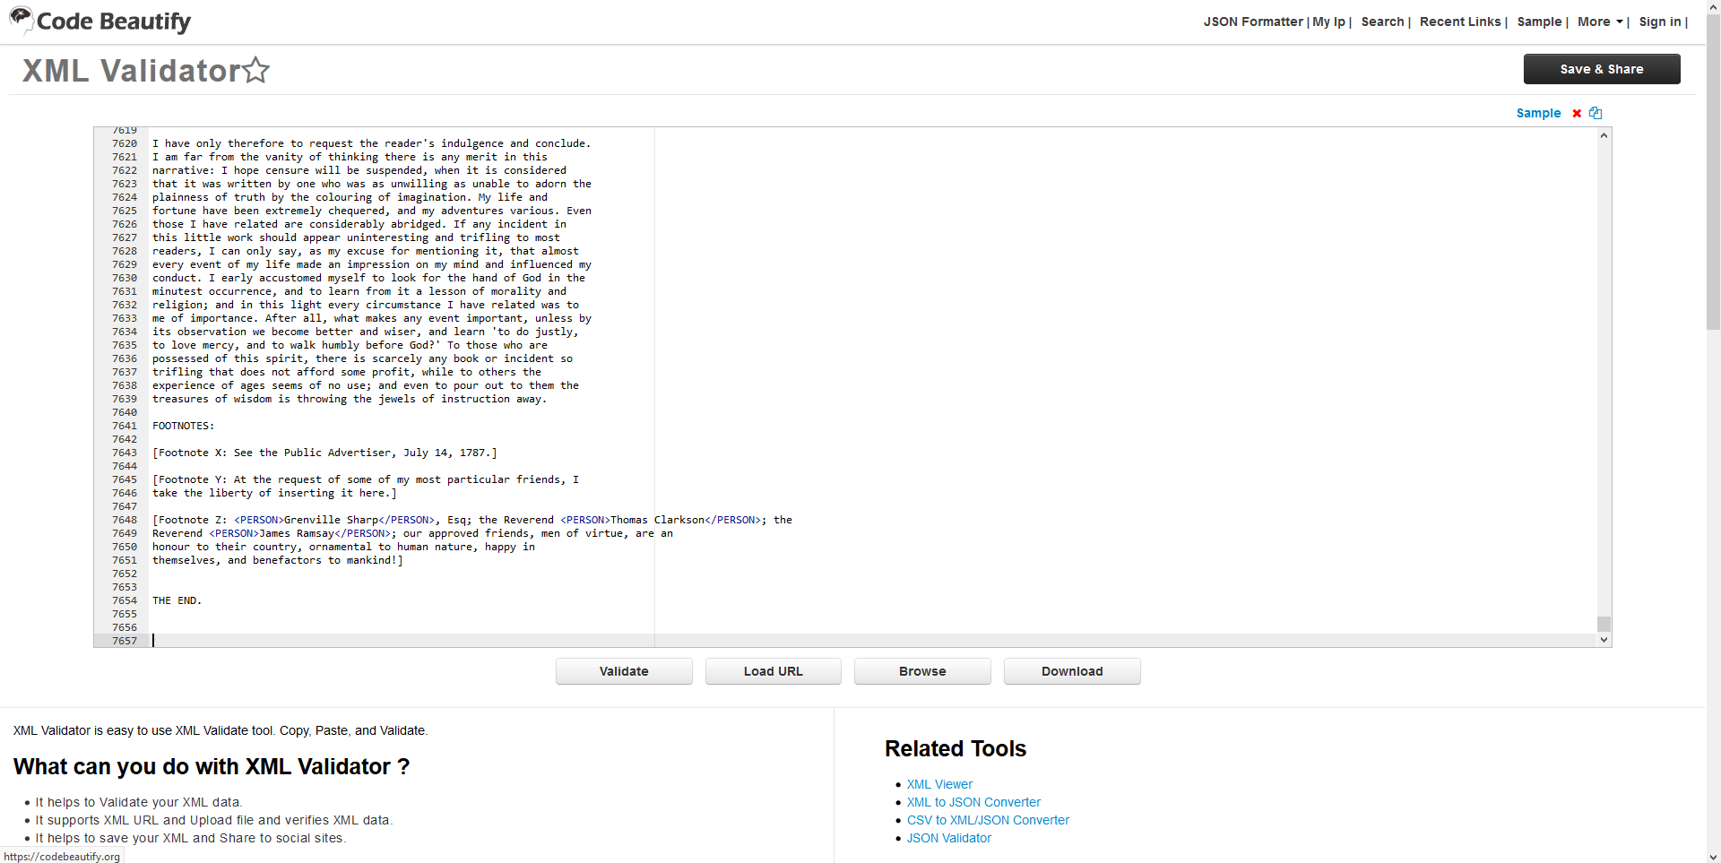Click Browse to upload a file
Image resolution: width=1721 pixels, height=863 pixels.
(922, 671)
